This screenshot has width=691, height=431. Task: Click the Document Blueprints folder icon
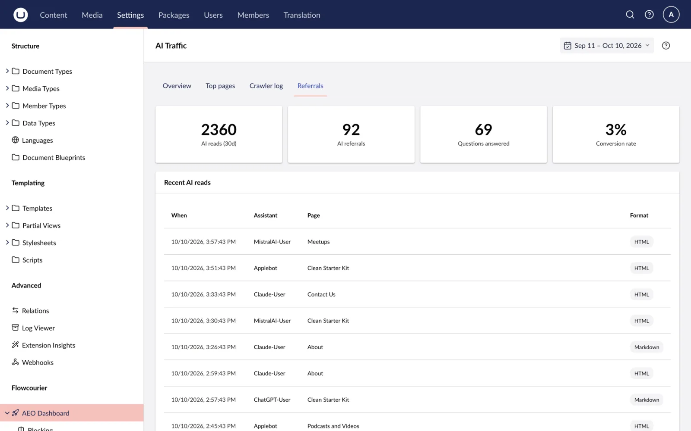click(16, 157)
